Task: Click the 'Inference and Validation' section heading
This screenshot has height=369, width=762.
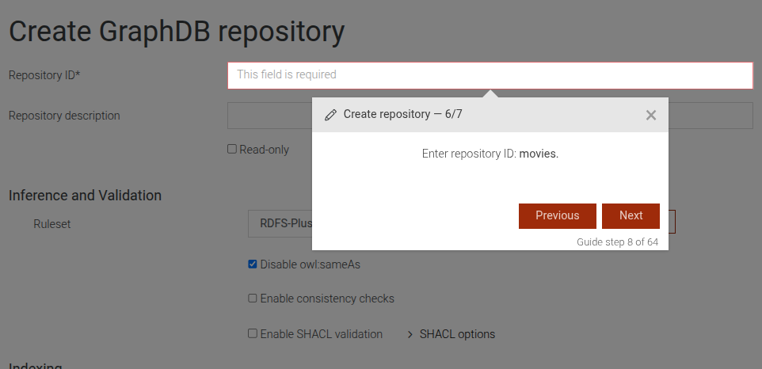Action: pos(85,196)
